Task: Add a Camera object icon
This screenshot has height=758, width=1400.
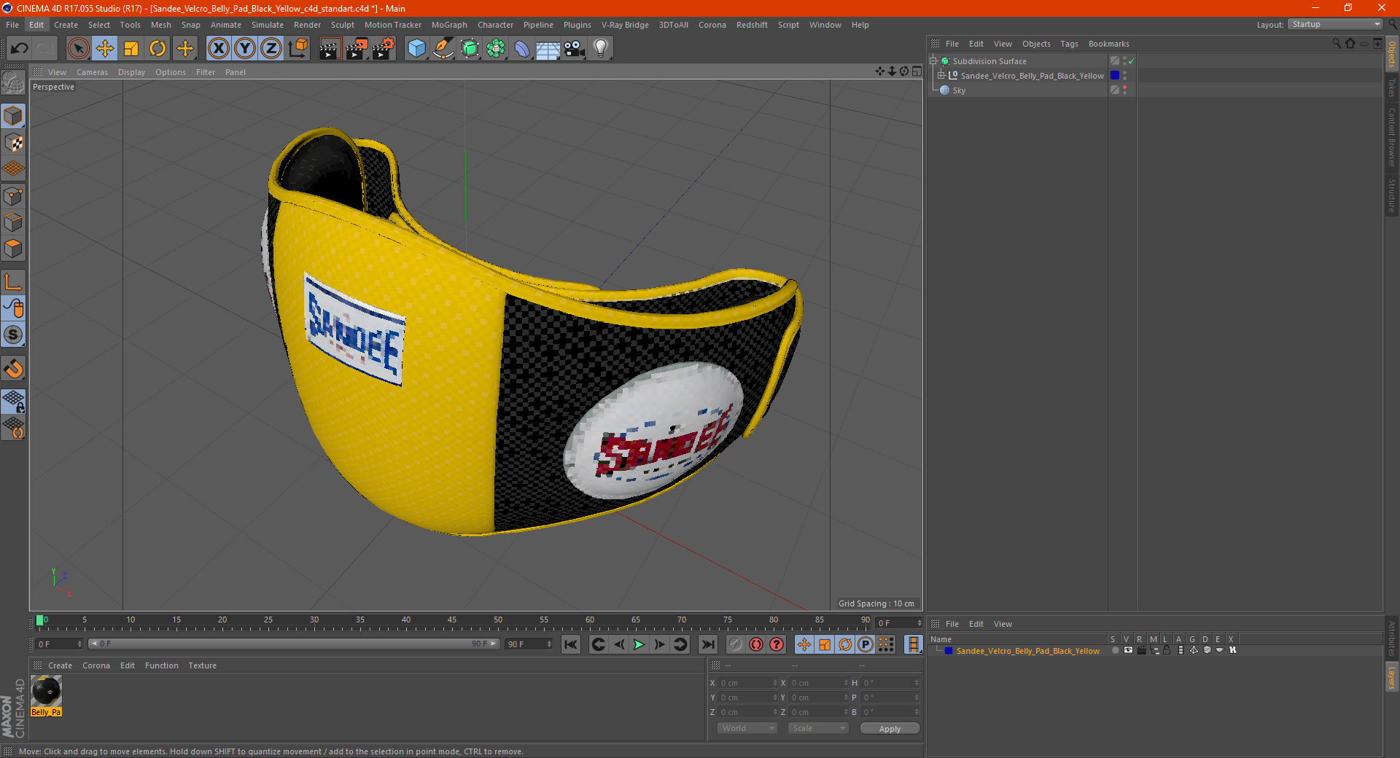Action: (x=575, y=49)
